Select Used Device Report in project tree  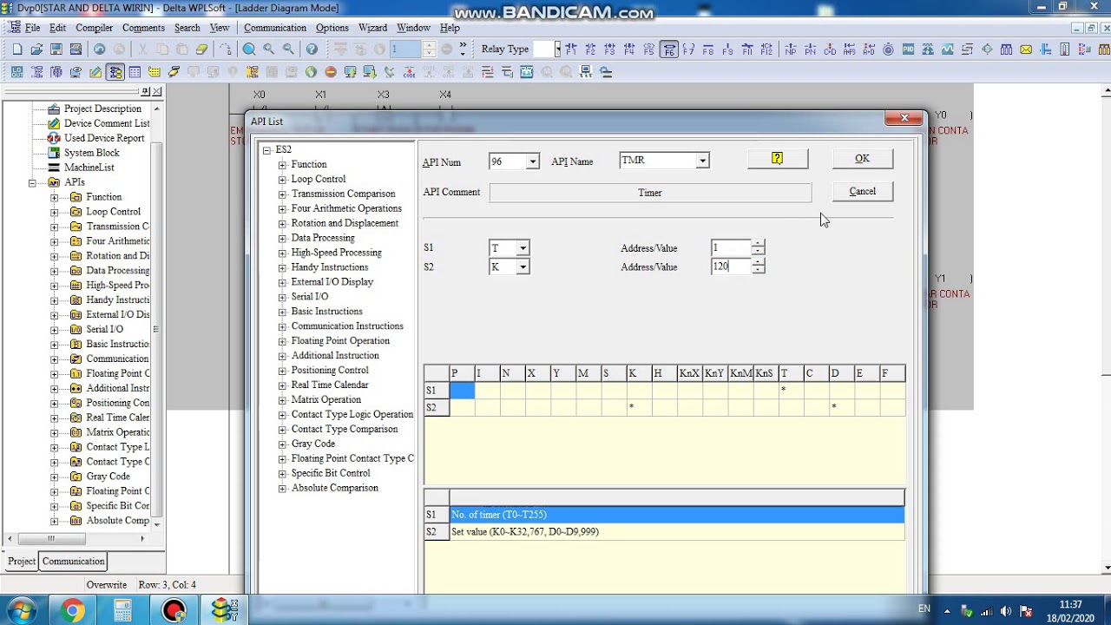click(104, 138)
